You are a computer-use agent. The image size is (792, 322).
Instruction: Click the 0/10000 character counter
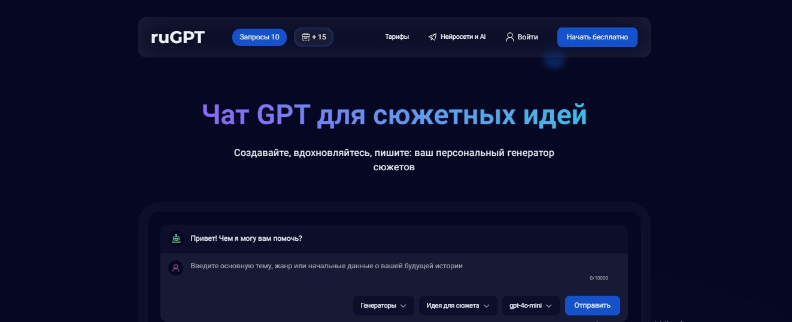click(599, 278)
